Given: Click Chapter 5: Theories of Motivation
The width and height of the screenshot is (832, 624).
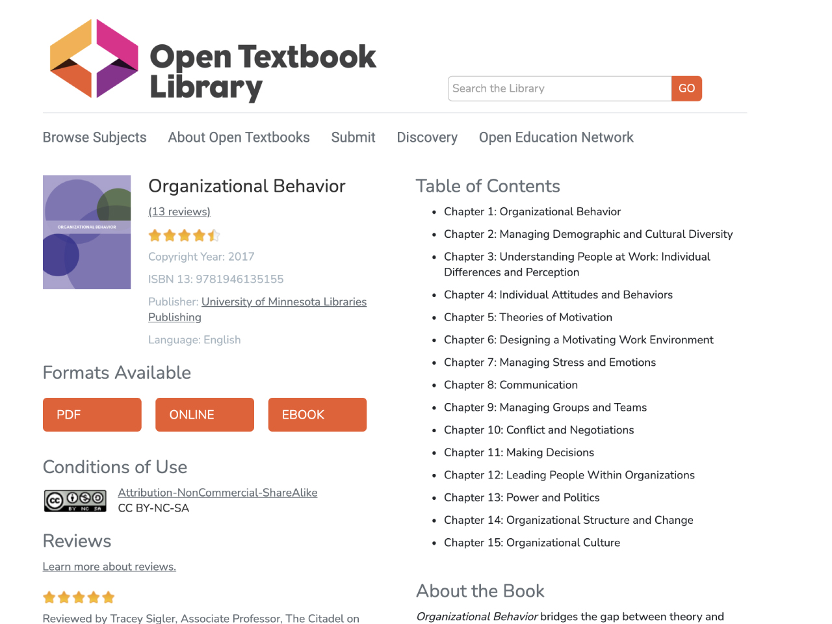Looking at the screenshot, I should coord(528,317).
